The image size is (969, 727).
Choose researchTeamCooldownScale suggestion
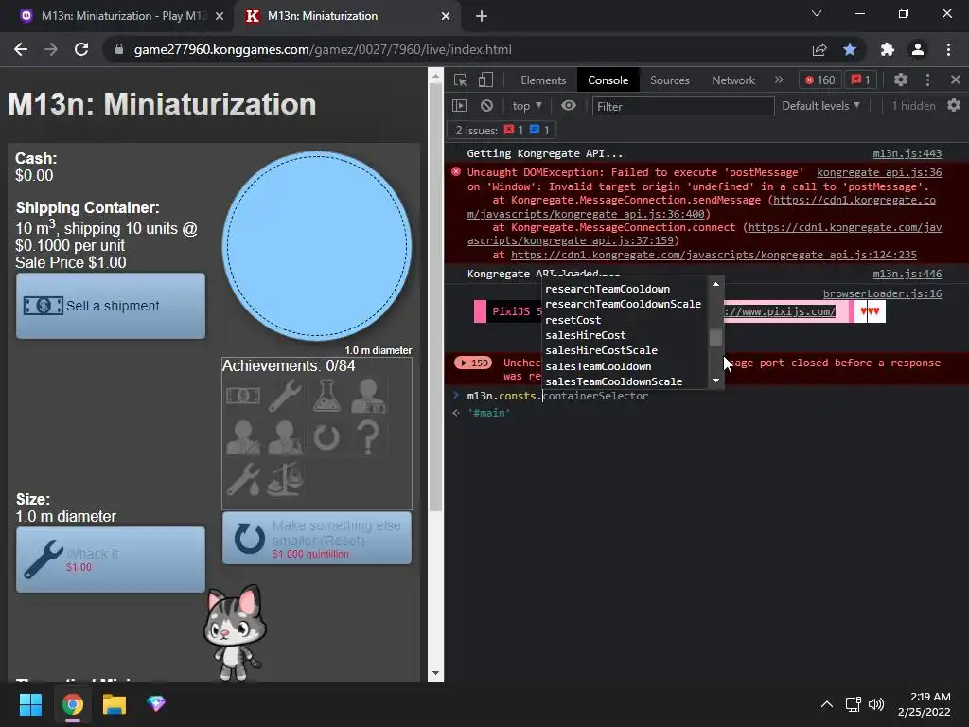[623, 304]
